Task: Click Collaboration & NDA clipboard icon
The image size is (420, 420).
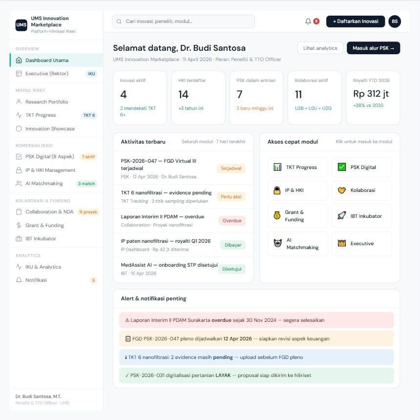Action: tap(19, 212)
